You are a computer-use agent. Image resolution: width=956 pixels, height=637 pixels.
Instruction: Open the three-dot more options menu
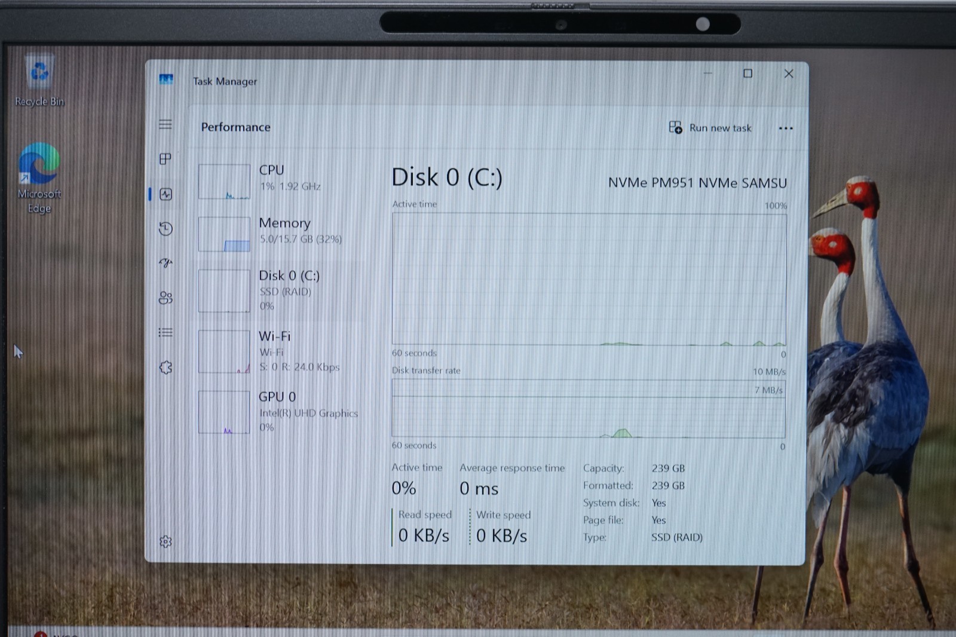[x=786, y=128]
